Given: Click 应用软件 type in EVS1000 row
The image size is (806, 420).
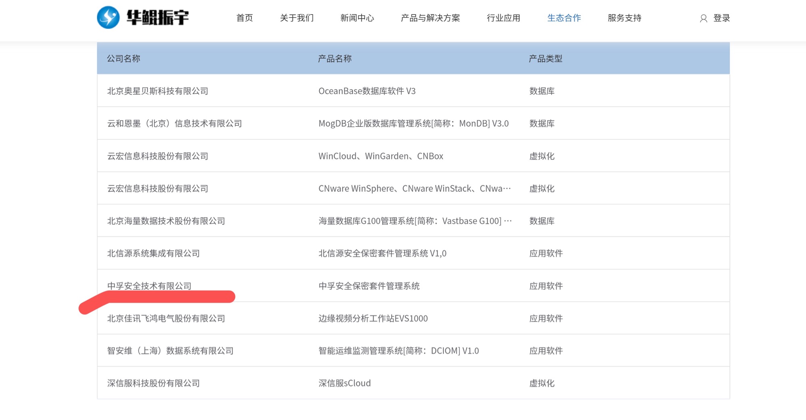Looking at the screenshot, I should click(x=546, y=318).
